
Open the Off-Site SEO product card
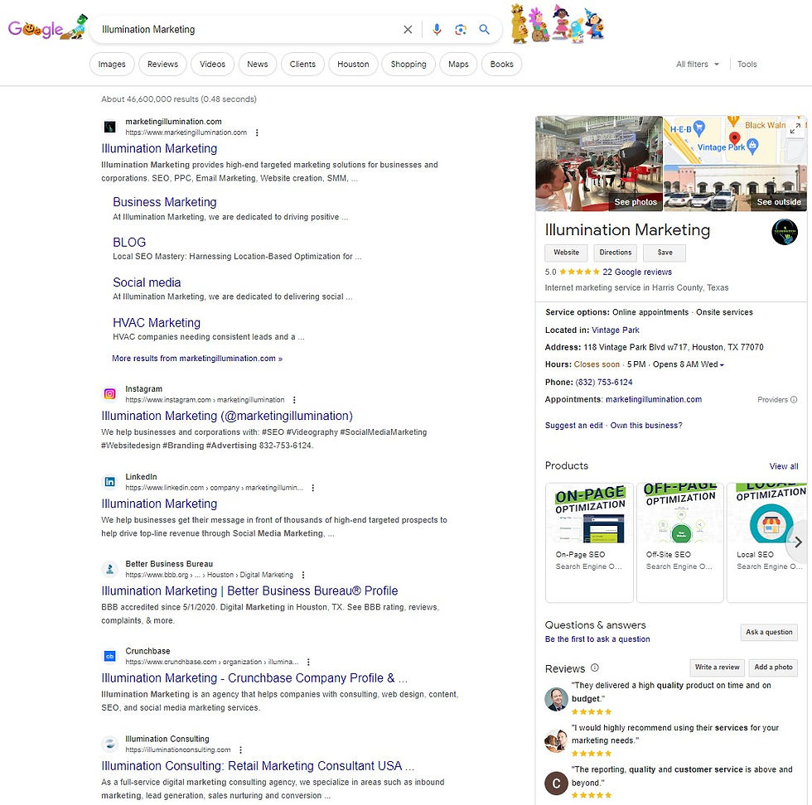(x=680, y=542)
